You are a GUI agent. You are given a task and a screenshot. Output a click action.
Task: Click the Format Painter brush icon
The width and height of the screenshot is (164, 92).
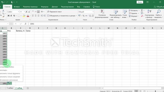point(3,16)
